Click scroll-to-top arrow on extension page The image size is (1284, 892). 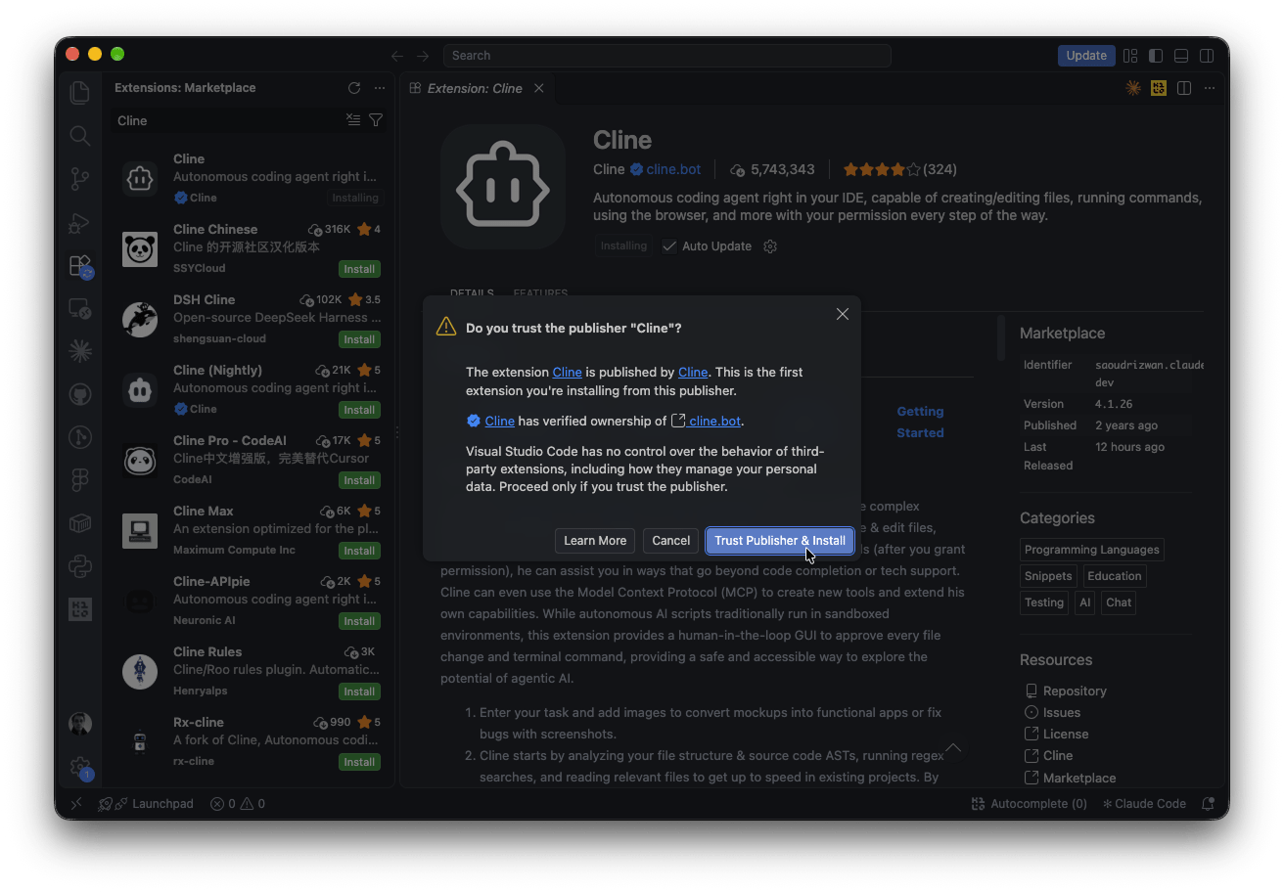click(953, 748)
